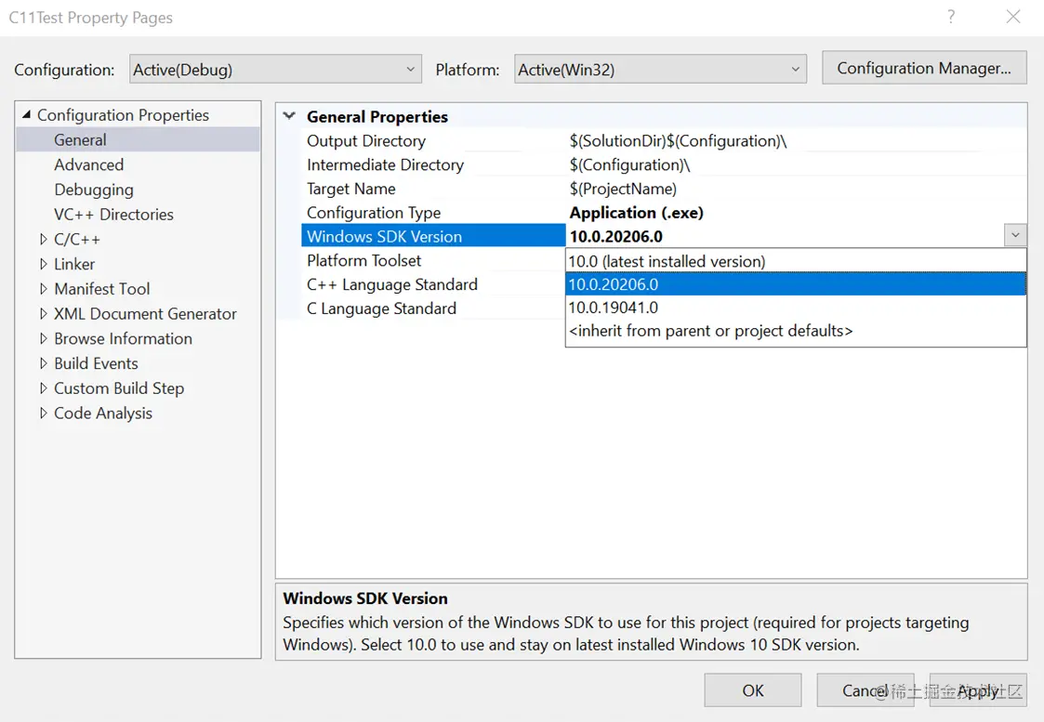Select the Target Name property row
The image size is (1044, 722).
point(351,189)
